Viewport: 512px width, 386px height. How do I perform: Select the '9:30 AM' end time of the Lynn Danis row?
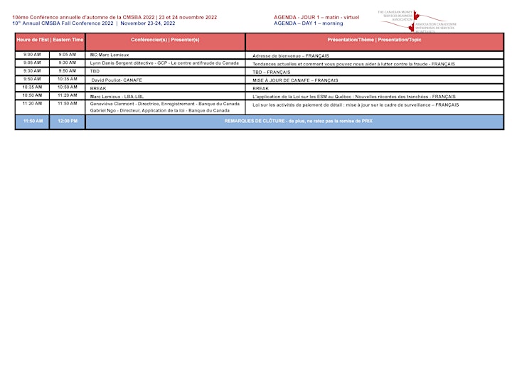coord(68,63)
